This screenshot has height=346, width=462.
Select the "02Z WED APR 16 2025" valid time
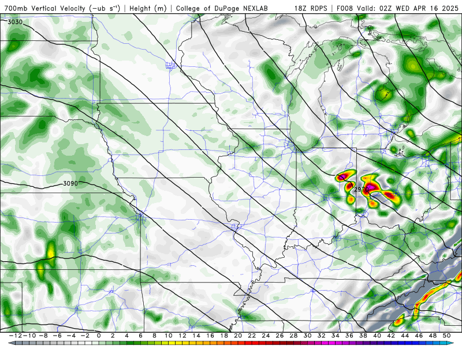pos(419,8)
